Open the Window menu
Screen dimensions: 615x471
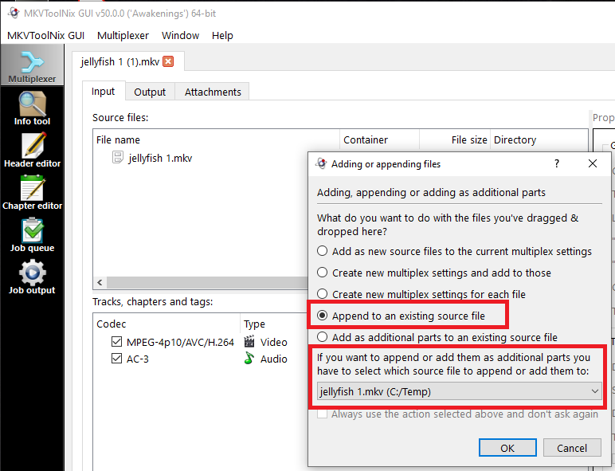(x=180, y=35)
